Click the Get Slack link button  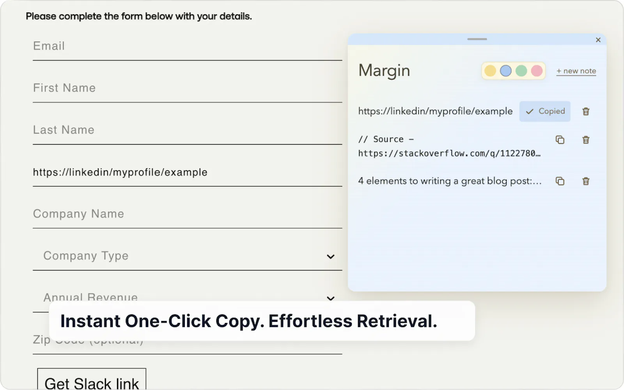(92, 379)
